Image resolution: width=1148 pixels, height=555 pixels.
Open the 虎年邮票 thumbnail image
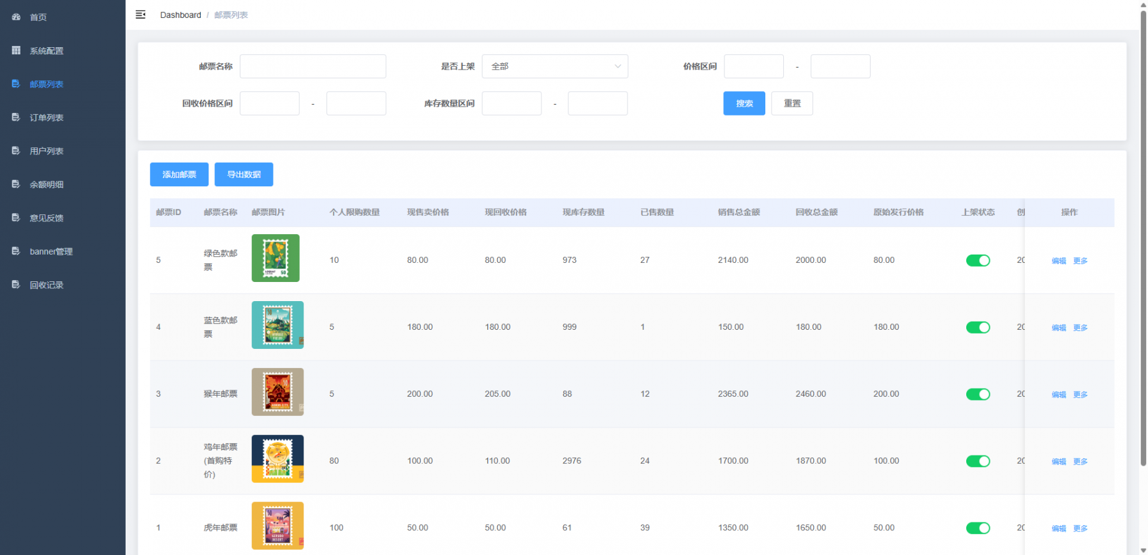[x=277, y=526]
